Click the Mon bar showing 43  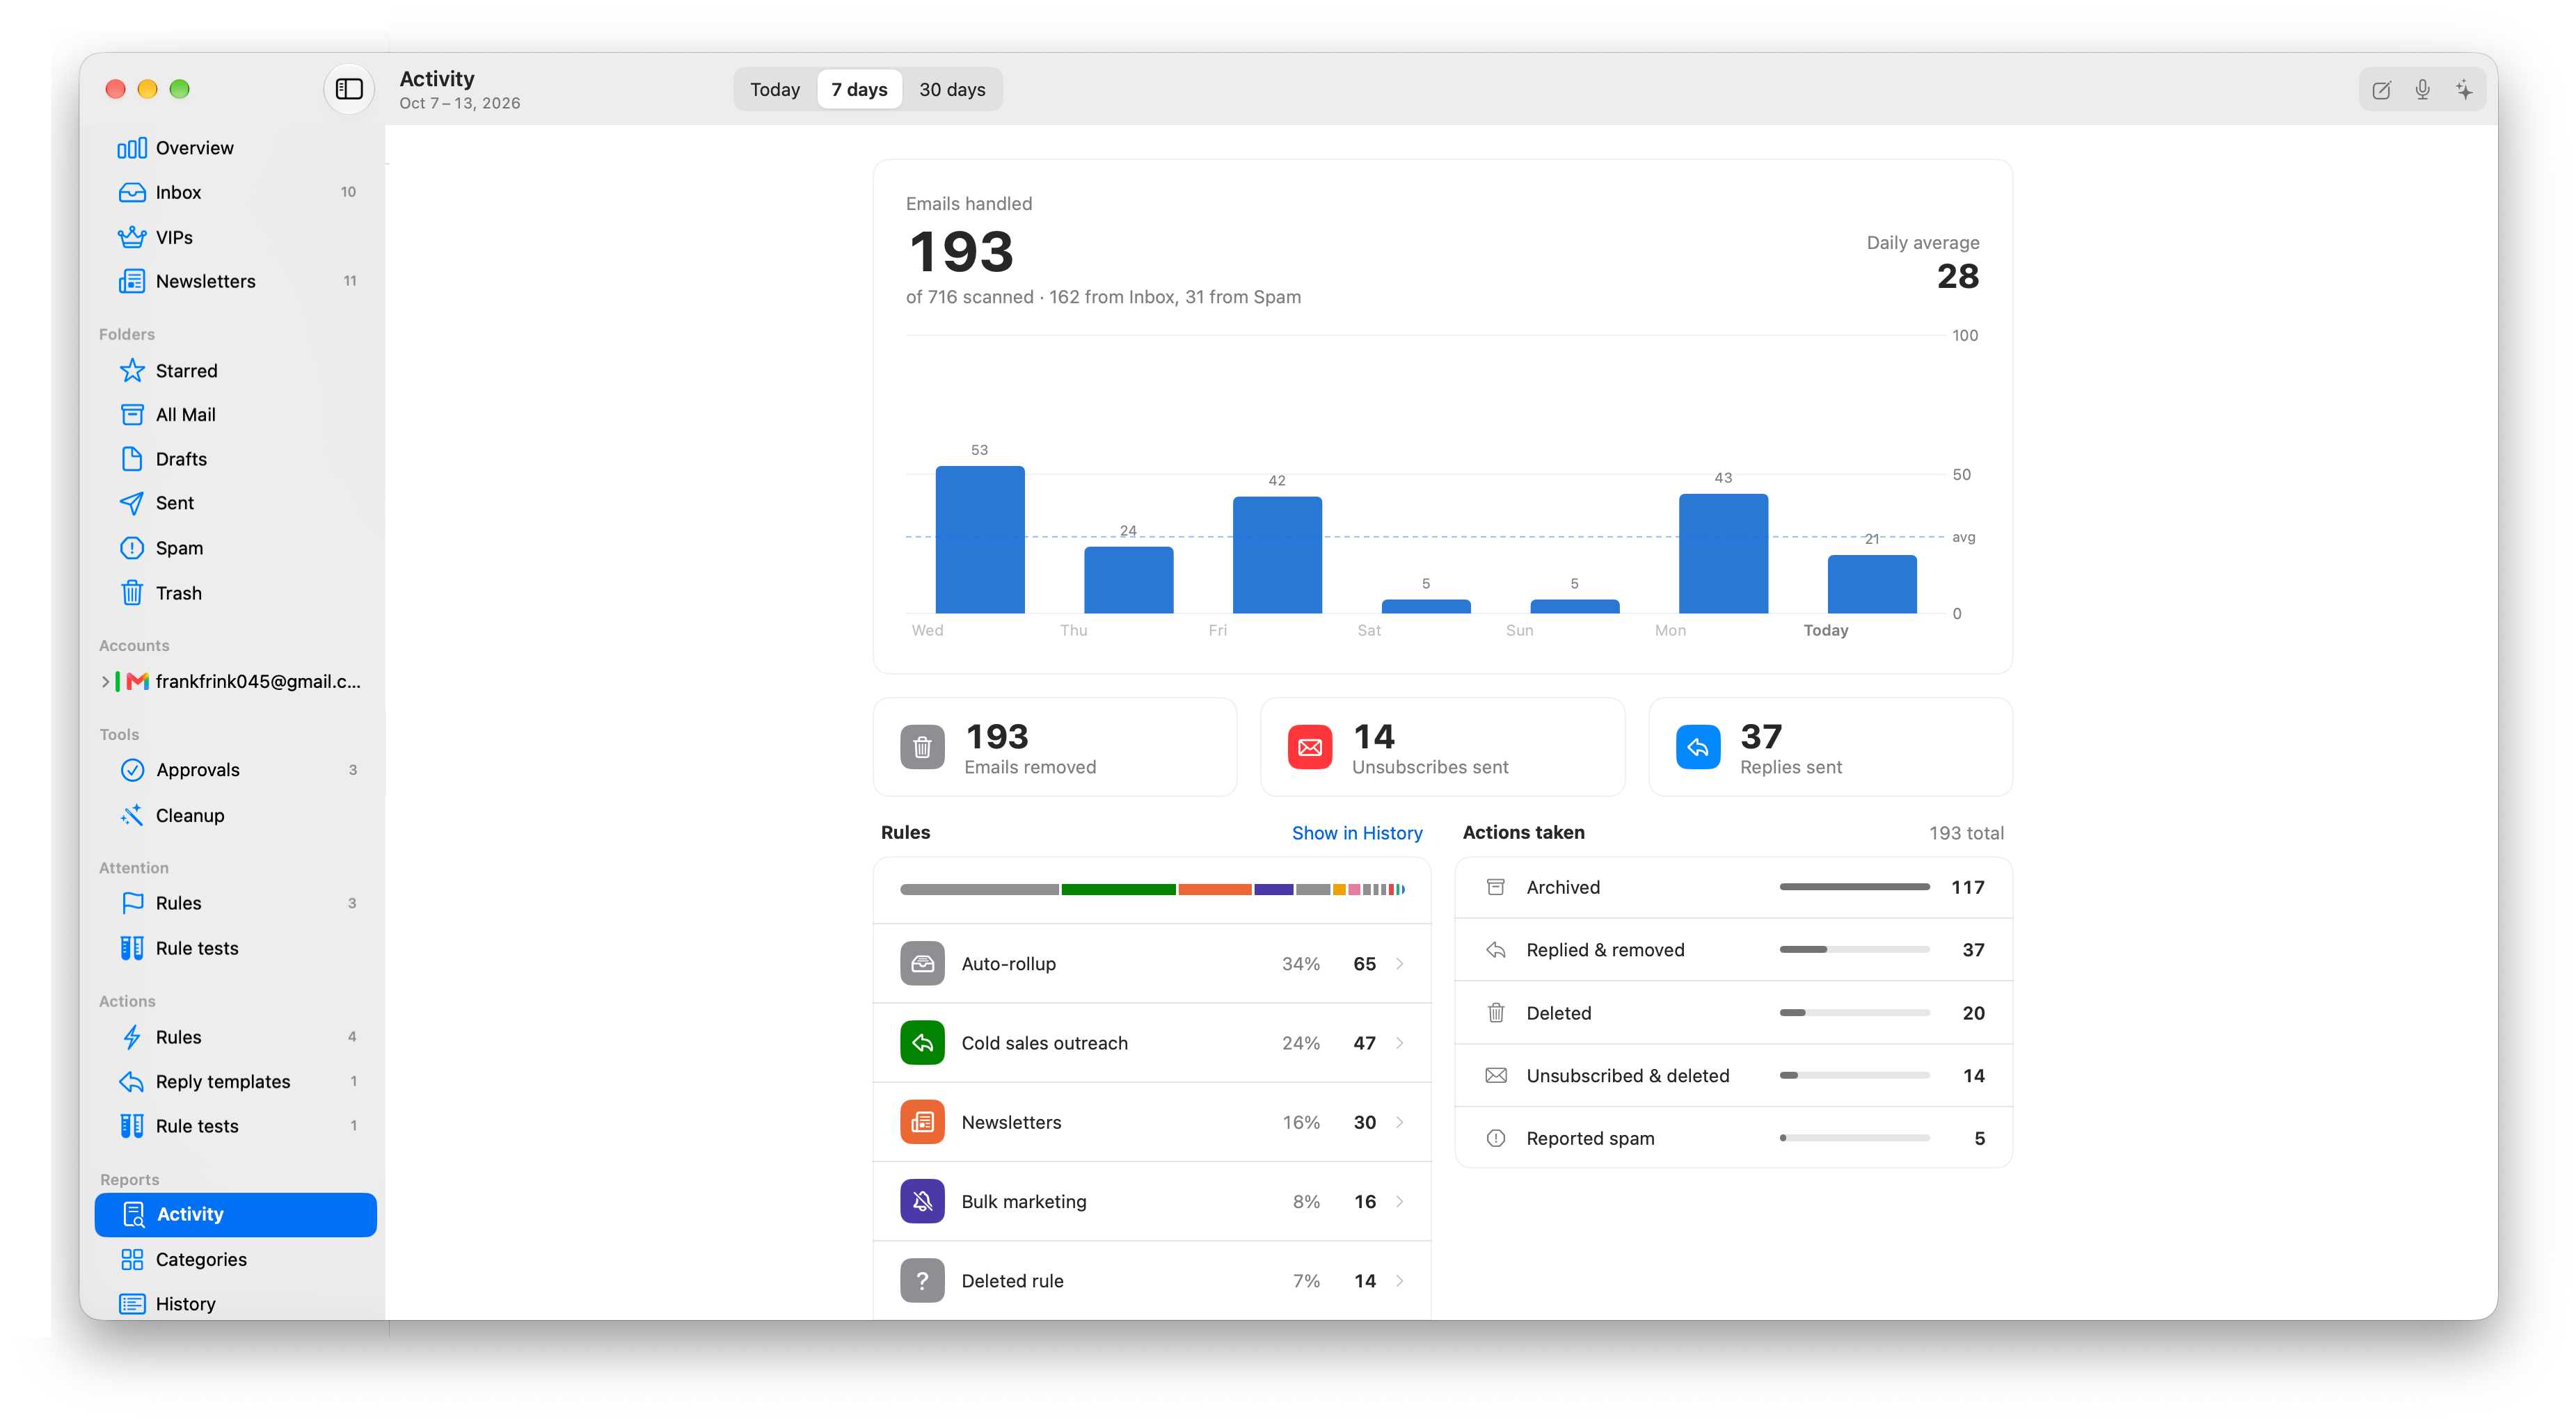click(x=1723, y=554)
